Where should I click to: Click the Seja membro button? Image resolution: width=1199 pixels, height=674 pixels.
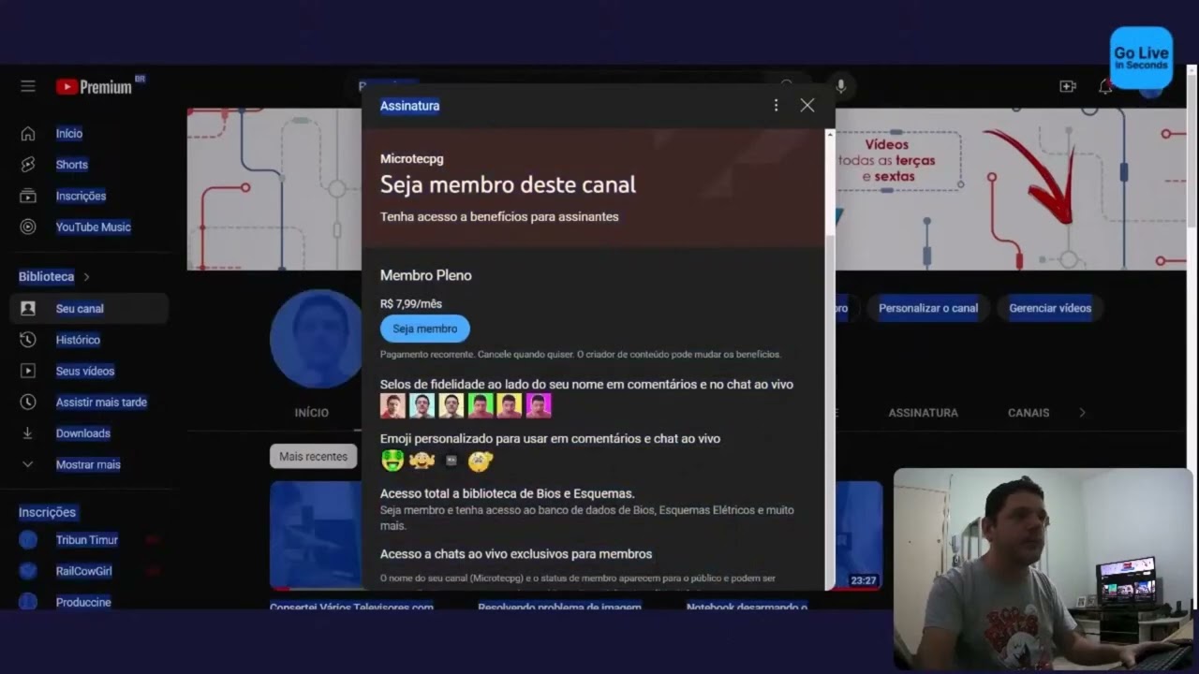[x=425, y=329]
